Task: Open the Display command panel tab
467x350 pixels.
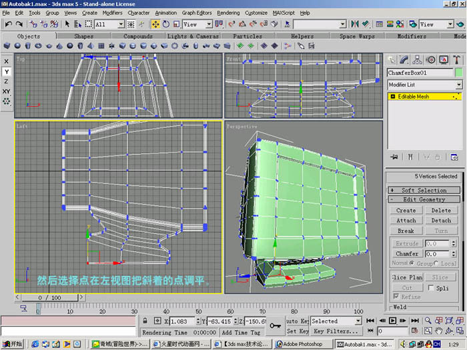Action: 444,60
